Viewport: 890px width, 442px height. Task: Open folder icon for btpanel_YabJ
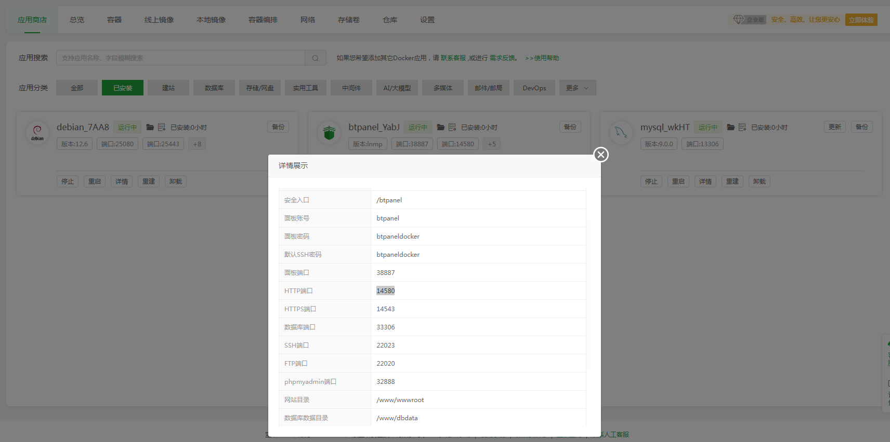tap(441, 127)
